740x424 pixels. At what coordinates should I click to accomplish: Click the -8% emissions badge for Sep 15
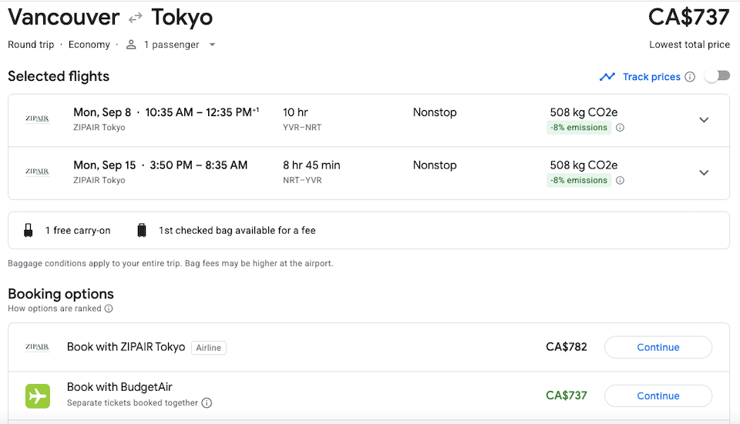pos(579,180)
